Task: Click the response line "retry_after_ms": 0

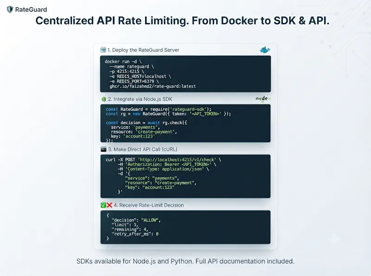Action: click(x=135, y=234)
